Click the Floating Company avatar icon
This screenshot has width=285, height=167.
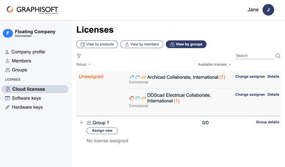pos(8,33)
